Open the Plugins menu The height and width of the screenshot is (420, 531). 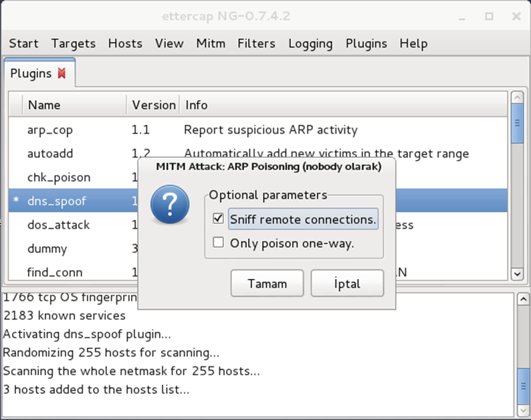click(366, 43)
